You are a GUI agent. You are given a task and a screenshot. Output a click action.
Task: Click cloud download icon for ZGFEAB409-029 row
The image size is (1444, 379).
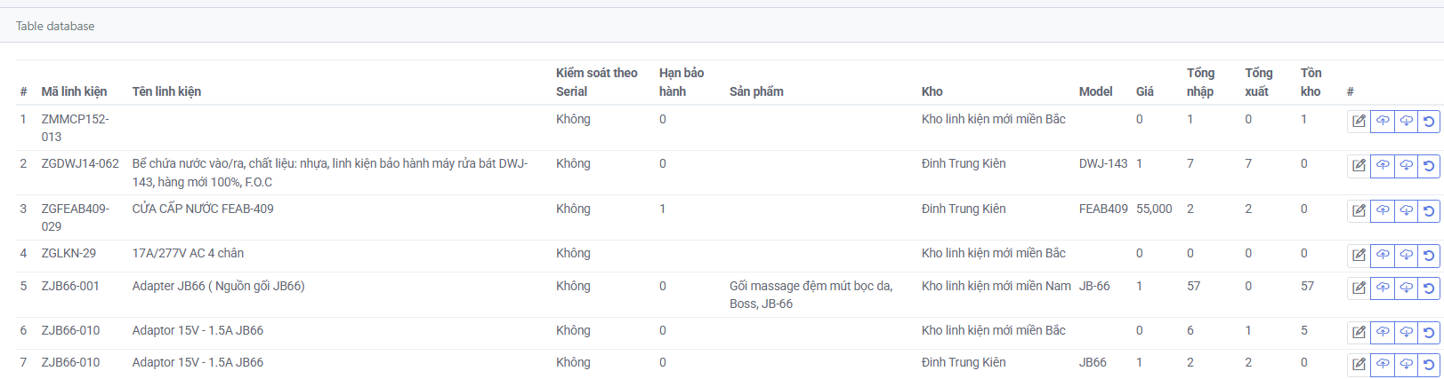[1406, 210]
